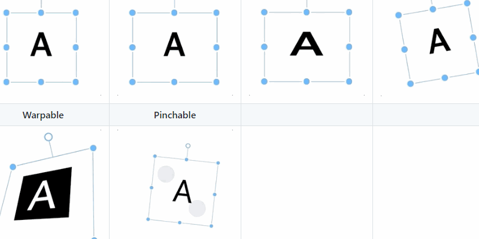The width and height of the screenshot is (479, 239).
Task: Click the lower-right gray pinch circle
Action: tap(197, 209)
